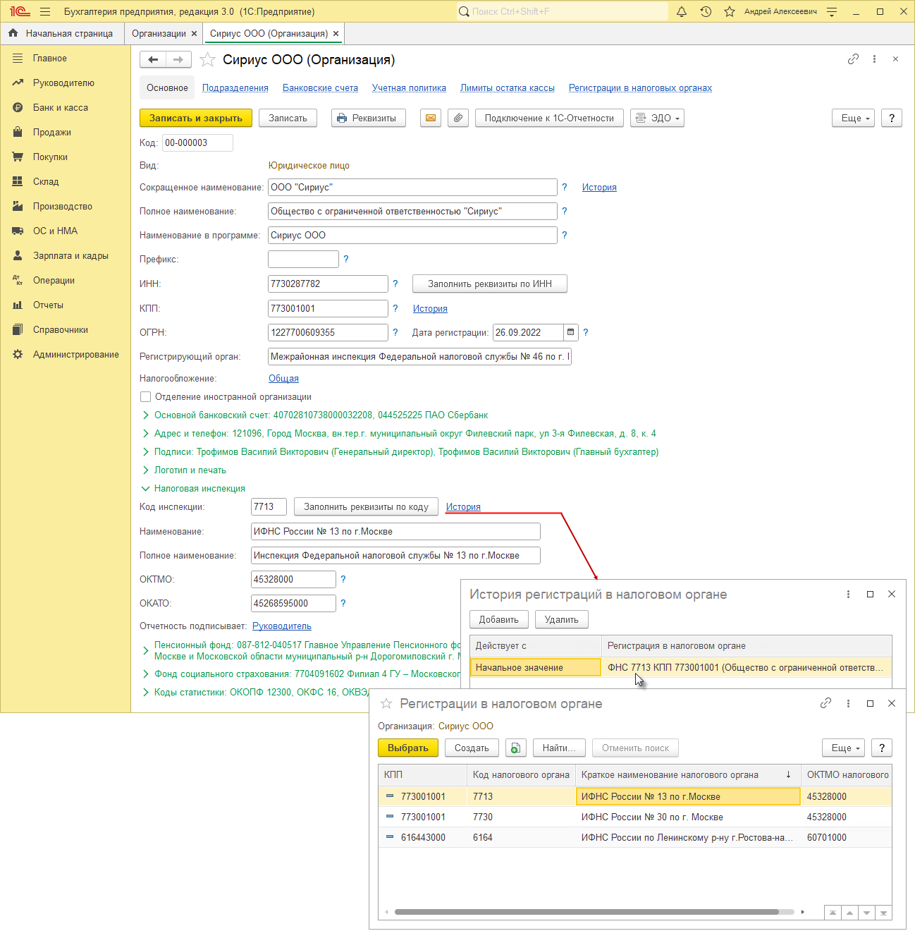Open history clock icon in title bar
This screenshot has width=915, height=931.
tap(706, 12)
